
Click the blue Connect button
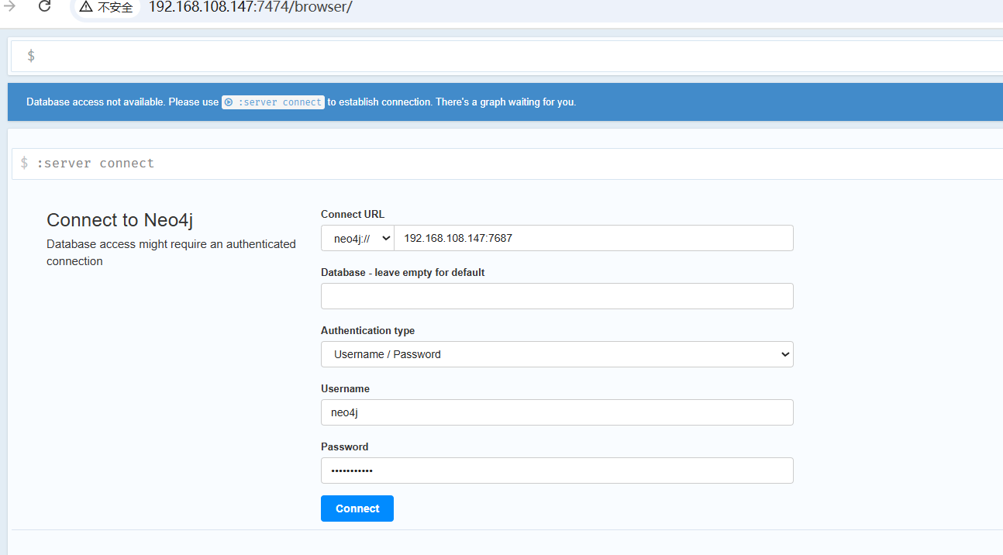coord(357,508)
